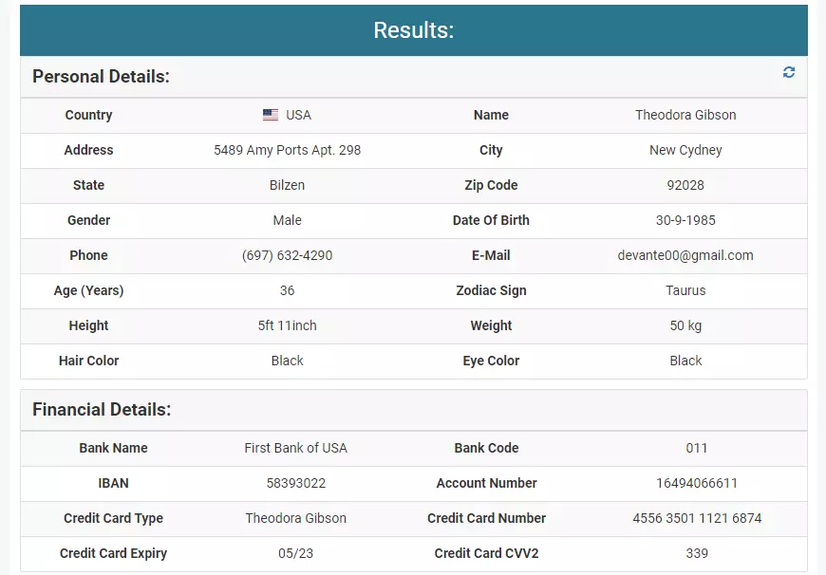Click the name value Theodora Gibson
This screenshot has width=826, height=575.
coord(685,115)
